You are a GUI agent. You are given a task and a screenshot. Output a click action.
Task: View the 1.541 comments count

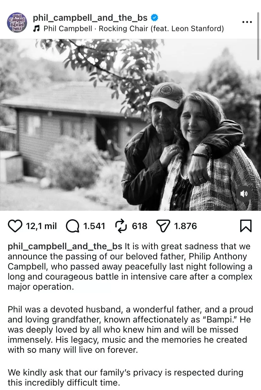(95, 226)
